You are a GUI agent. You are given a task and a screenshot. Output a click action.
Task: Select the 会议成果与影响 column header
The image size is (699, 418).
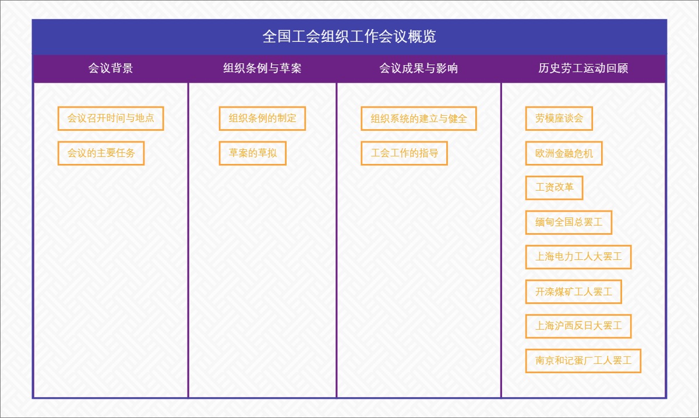tap(419, 68)
